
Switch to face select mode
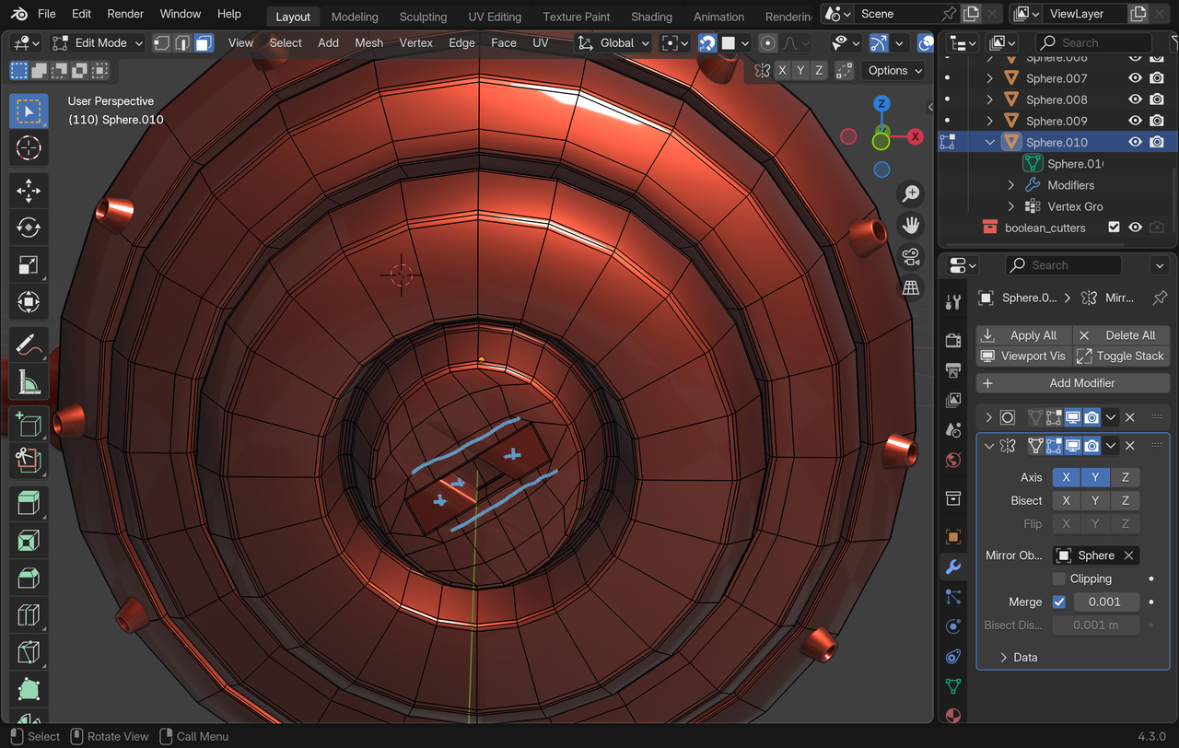(204, 42)
